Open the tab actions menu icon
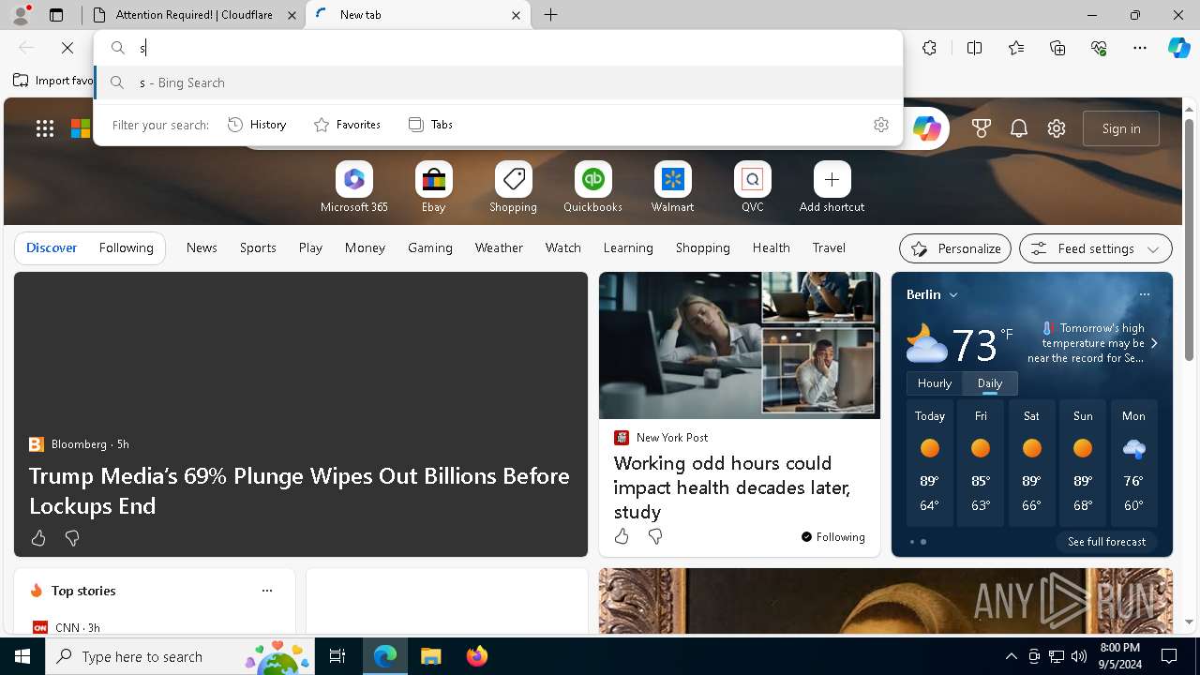The height and width of the screenshot is (675, 1200). tap(56, 15)
